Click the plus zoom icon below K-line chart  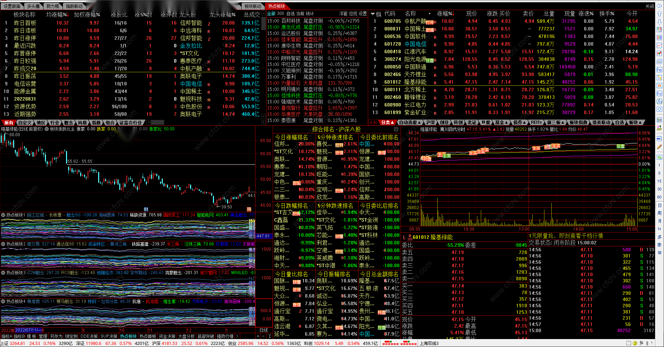[258, 336]
